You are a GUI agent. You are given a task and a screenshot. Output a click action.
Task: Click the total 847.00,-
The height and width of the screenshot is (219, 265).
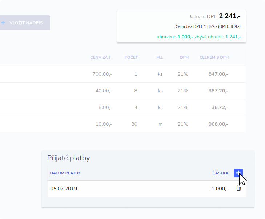(218, 74)
